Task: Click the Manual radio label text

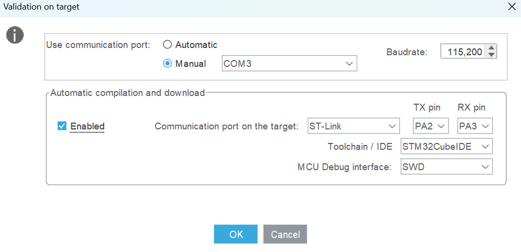Action: (x=190, y=64)
